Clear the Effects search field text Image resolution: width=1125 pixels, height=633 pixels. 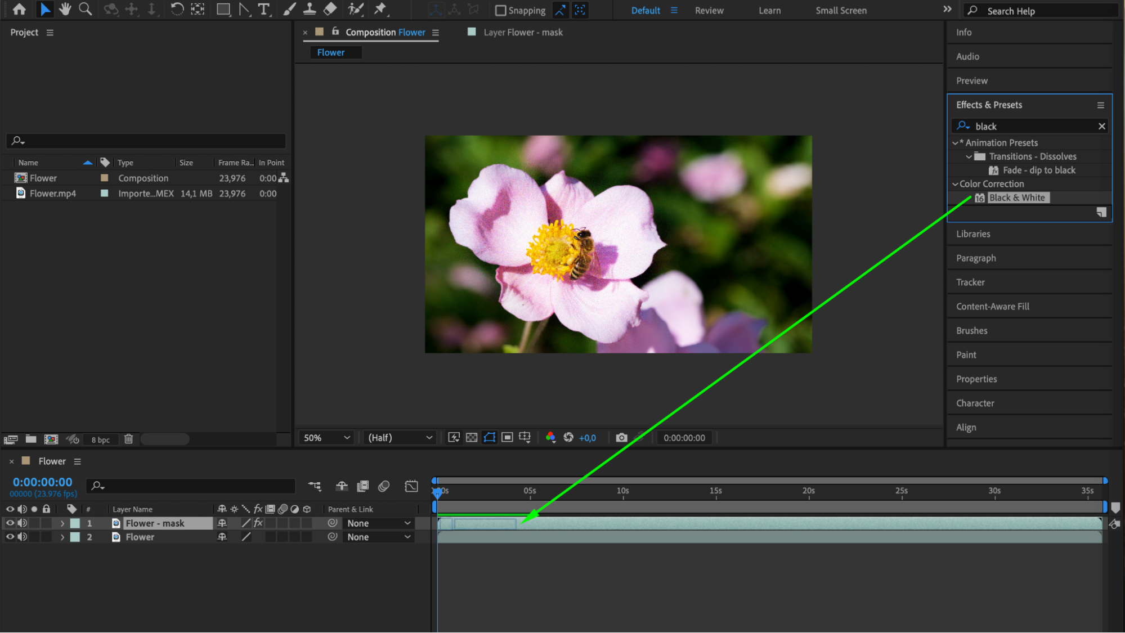[1101, 127]
